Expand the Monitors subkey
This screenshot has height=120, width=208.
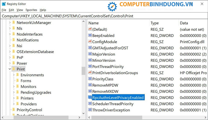point(14,86)
